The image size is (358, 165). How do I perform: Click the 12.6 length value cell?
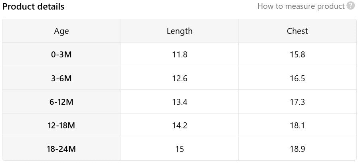pos(180,79)
